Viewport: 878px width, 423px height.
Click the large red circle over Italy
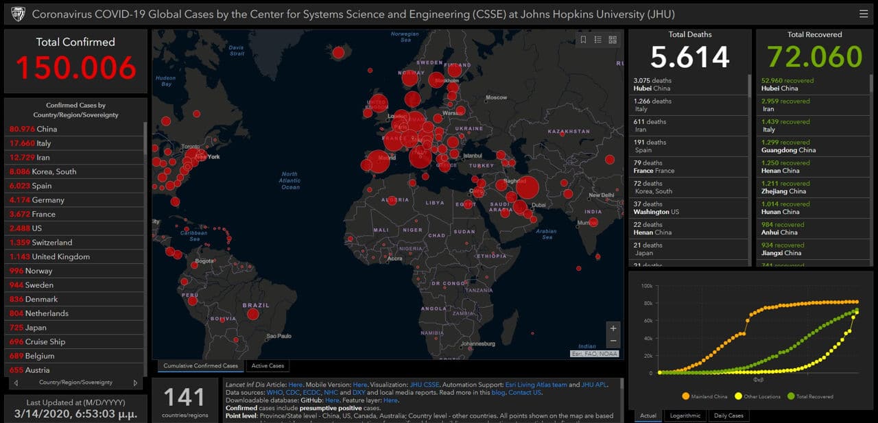point(420,156)
